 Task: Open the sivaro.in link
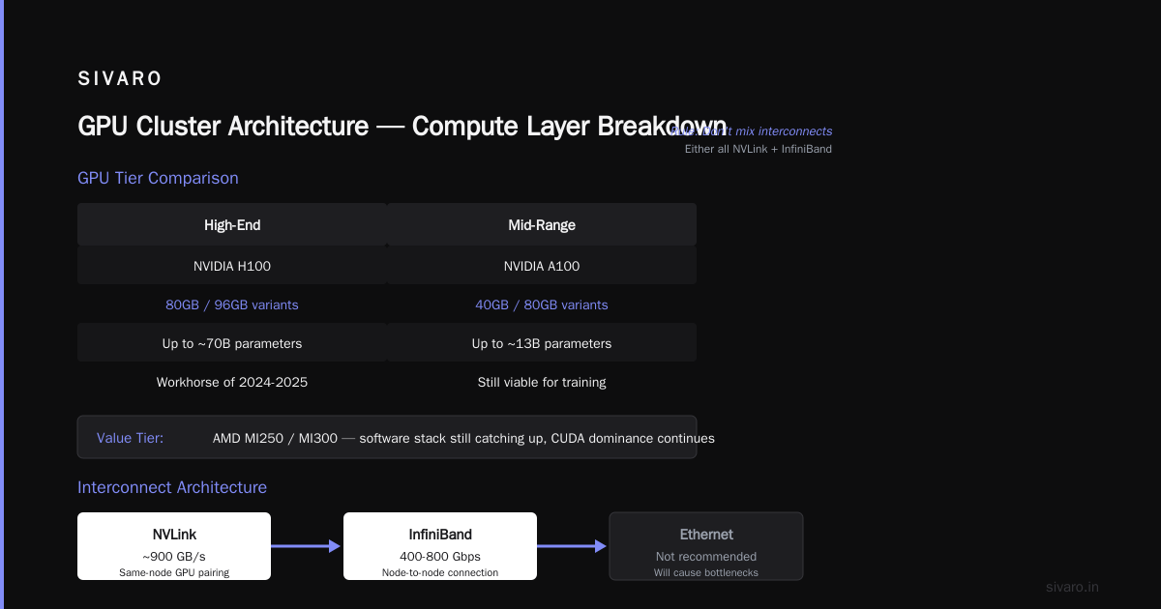(1073, 587)
